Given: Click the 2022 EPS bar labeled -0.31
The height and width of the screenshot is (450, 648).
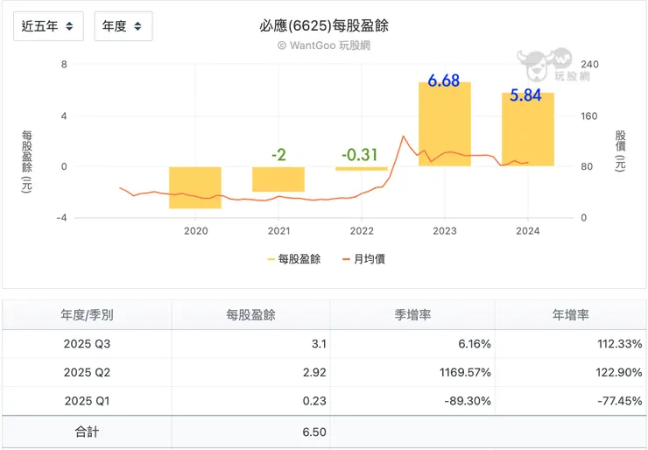Looking at the screenshot, I should (x=361, y=169).
